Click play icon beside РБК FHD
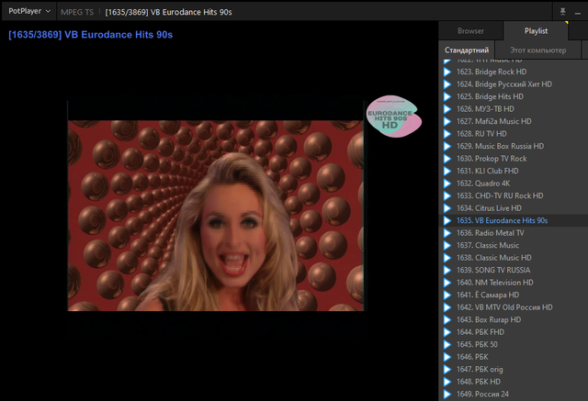 click(447, 332)
